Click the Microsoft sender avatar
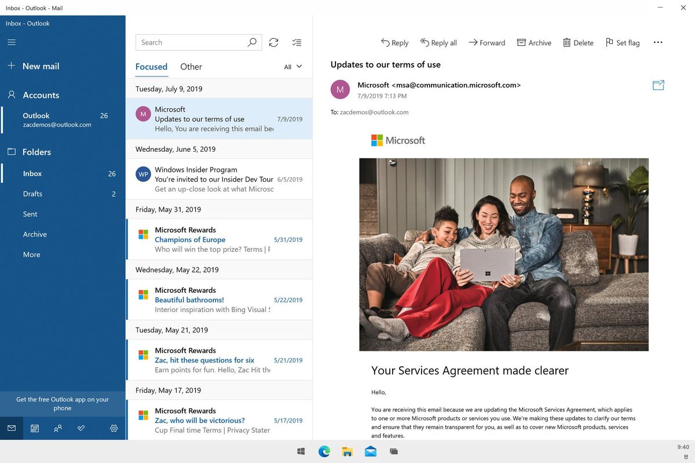The image size is (695, 463). click(x=340, y=90)
